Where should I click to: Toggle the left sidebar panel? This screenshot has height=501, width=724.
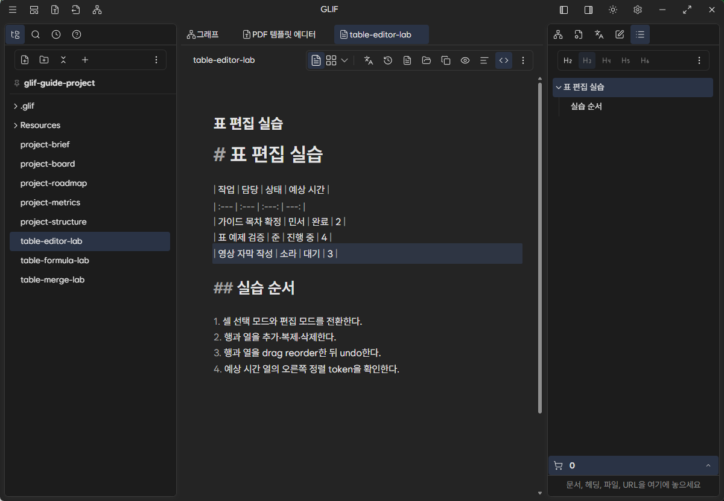pyautogui.click(x=564, y=10)
